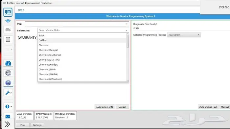Open the VIN dropdown arrow
Image resolution: width=230 pixels, height=129 pixels.
(x=126, y=24)
